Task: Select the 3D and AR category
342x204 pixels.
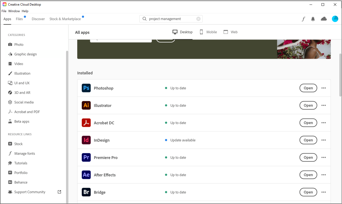Action: pyautogui.click(x=22, y=92)
